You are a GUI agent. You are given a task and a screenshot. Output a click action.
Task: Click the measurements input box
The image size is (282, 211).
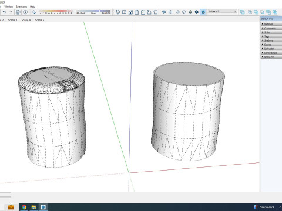(5, 195)
